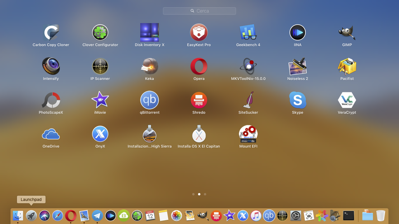Screen dimensions: 399x224
Task: Open Clover Configurator in the Launchpad grid
Action: (100, 32)
